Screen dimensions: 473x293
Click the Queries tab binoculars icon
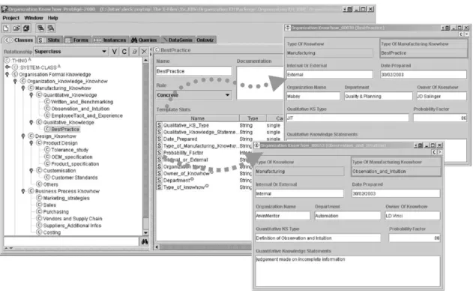134,40
